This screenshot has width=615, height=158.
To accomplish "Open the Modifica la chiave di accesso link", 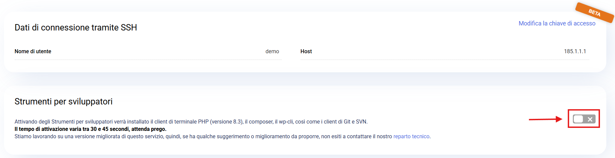I will [x=557, y=23].
